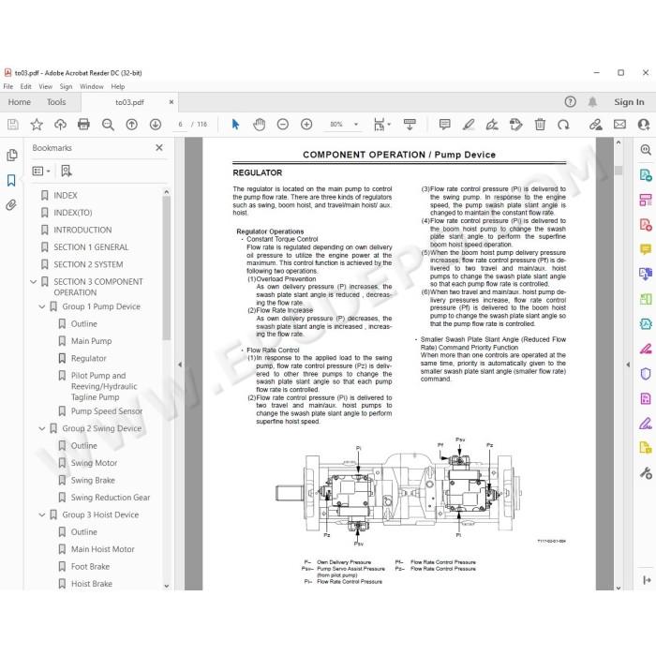Open the Comment tool in the right pane
Screen dimensions: 656x656
pos(646,249)
